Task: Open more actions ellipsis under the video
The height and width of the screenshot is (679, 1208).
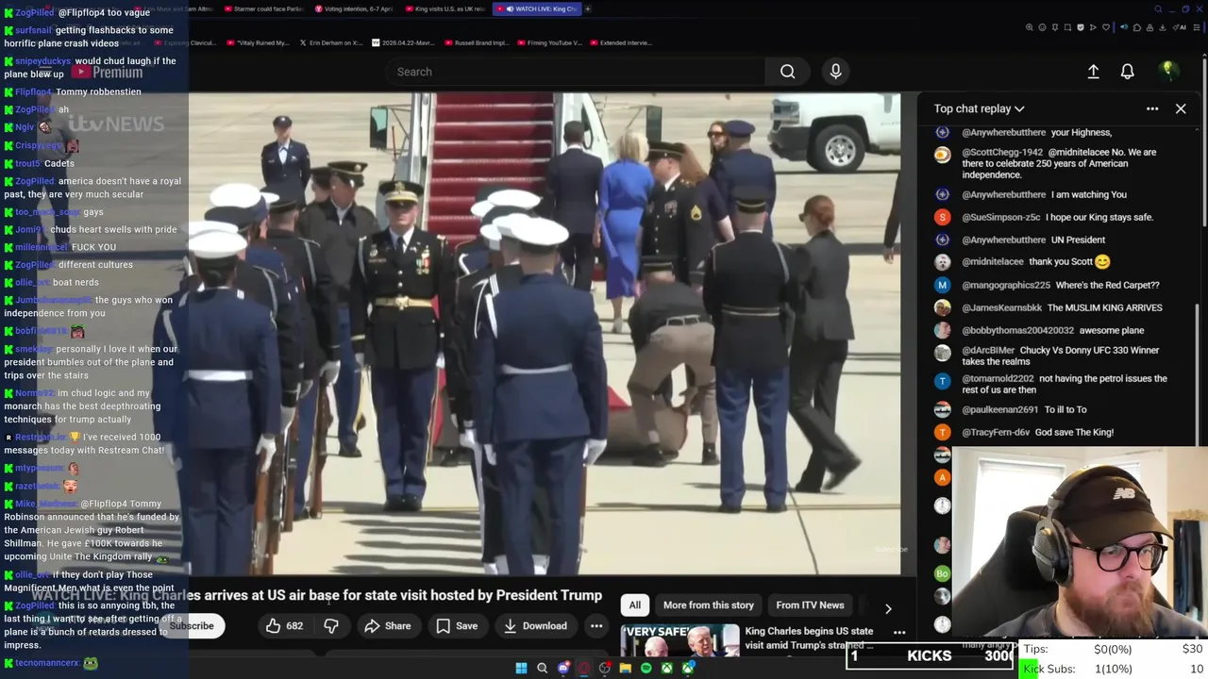Action: coord(596,625)
